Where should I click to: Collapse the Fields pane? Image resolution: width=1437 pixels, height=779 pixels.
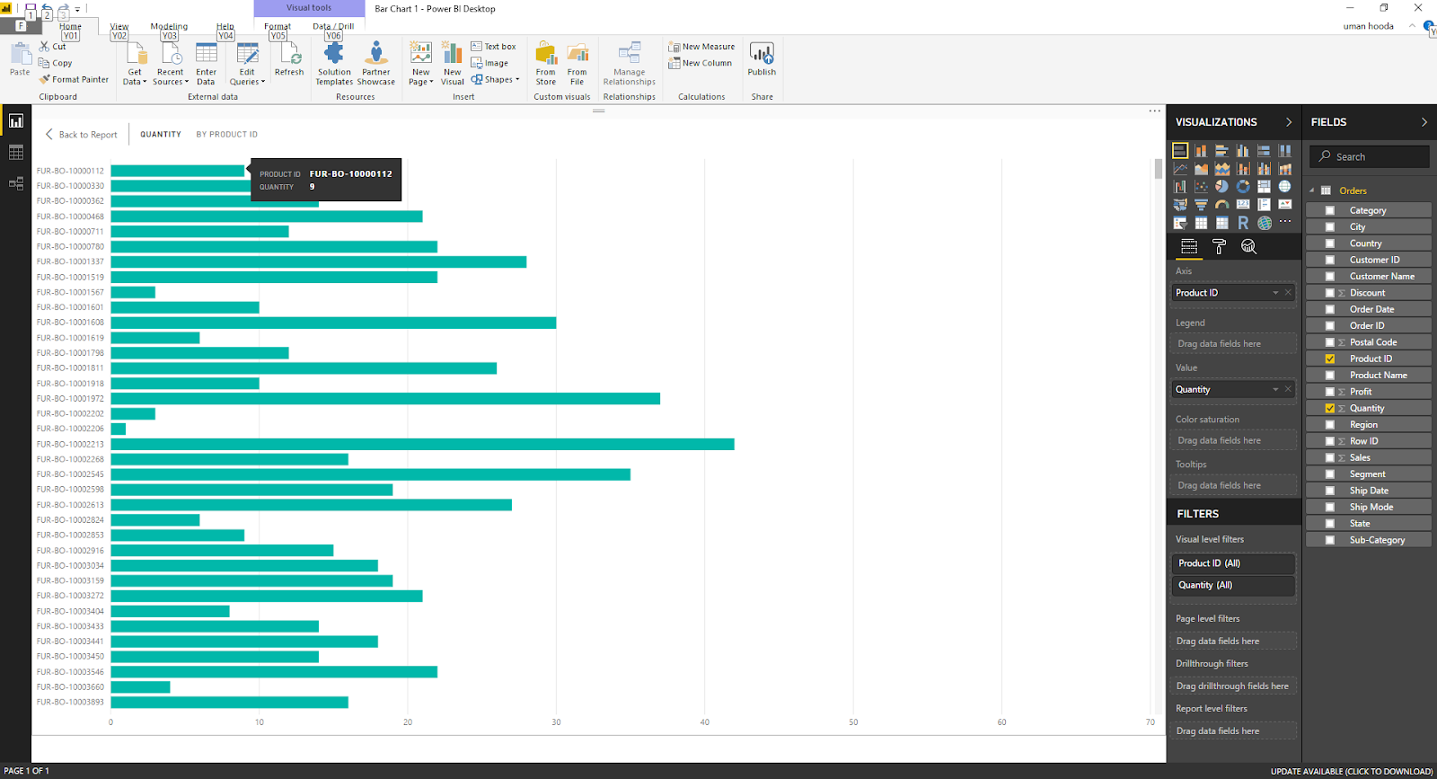[1424, 122]
